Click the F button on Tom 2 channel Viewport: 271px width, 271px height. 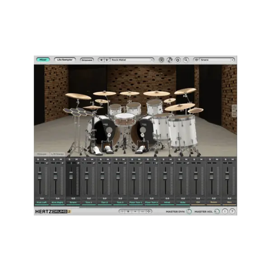coord(110,163)
